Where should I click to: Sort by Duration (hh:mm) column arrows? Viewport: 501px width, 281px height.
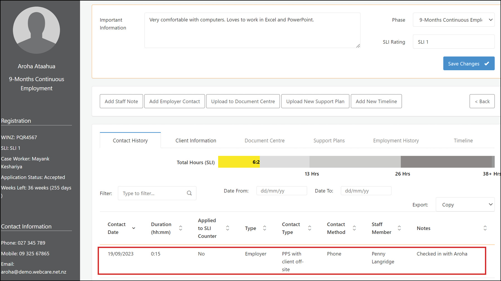(181, 228)
